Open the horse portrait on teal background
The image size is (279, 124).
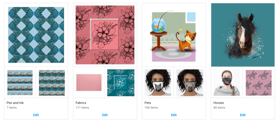click(243, 35)
